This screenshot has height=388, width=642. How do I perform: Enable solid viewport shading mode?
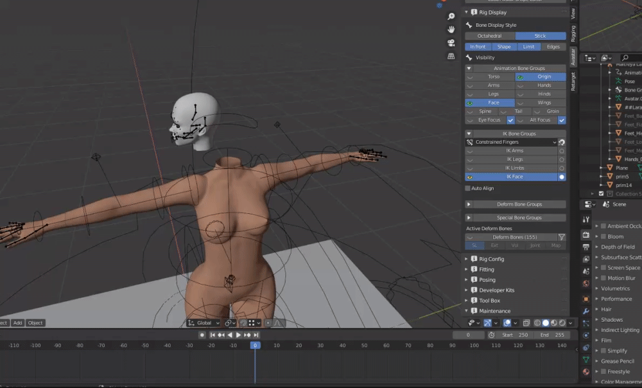(x=546, y=323)
